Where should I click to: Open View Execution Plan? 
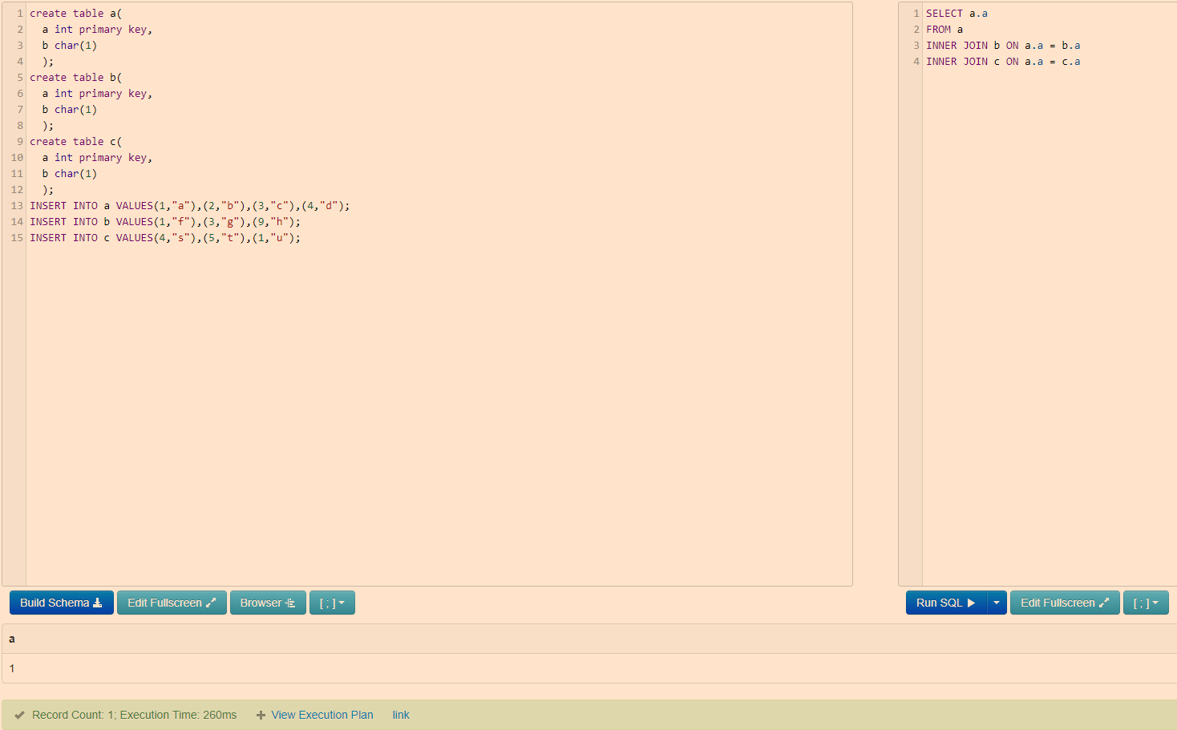tap(322, 715)
